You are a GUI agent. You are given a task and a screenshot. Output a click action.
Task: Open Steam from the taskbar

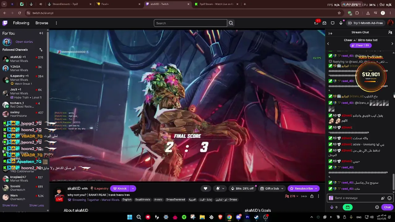pos(256,217)
